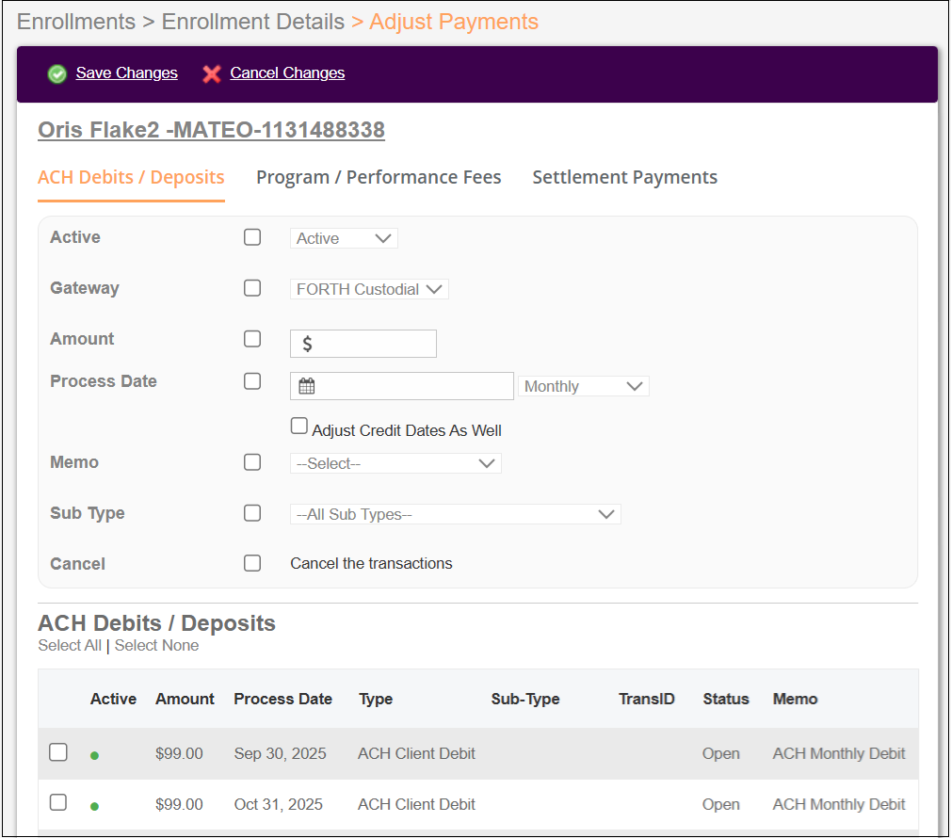951x838 pixels.
Task: Enable the Active field checkbox
Action: coord(252,237)
